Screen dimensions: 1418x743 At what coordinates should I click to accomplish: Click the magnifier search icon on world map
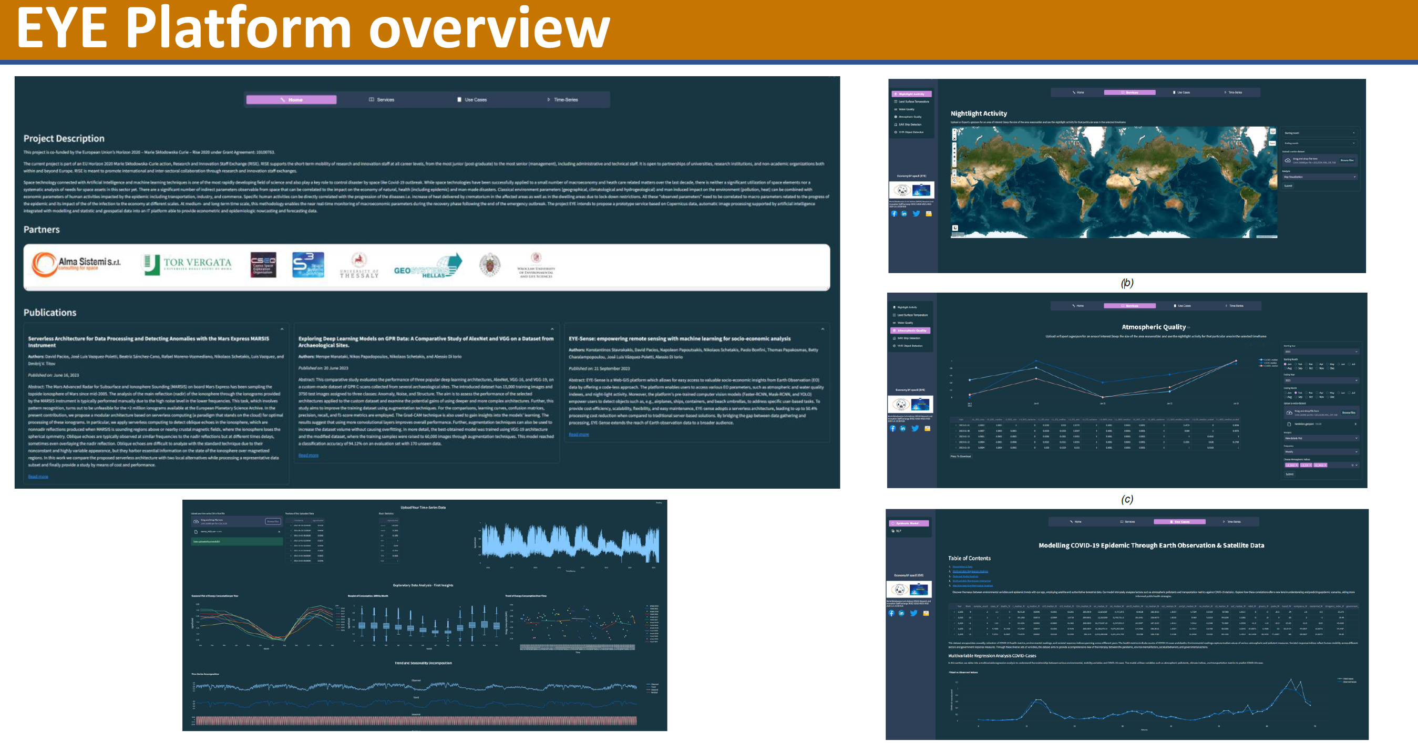coord(954,181)
